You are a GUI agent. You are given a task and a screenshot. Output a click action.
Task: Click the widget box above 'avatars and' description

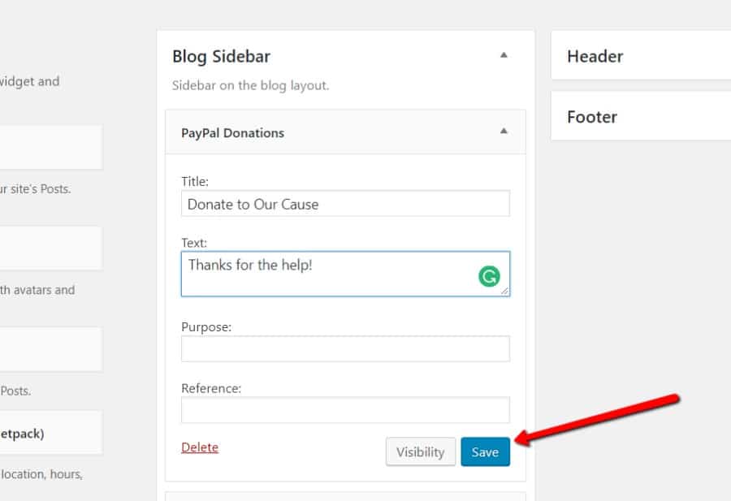point(49,248)
